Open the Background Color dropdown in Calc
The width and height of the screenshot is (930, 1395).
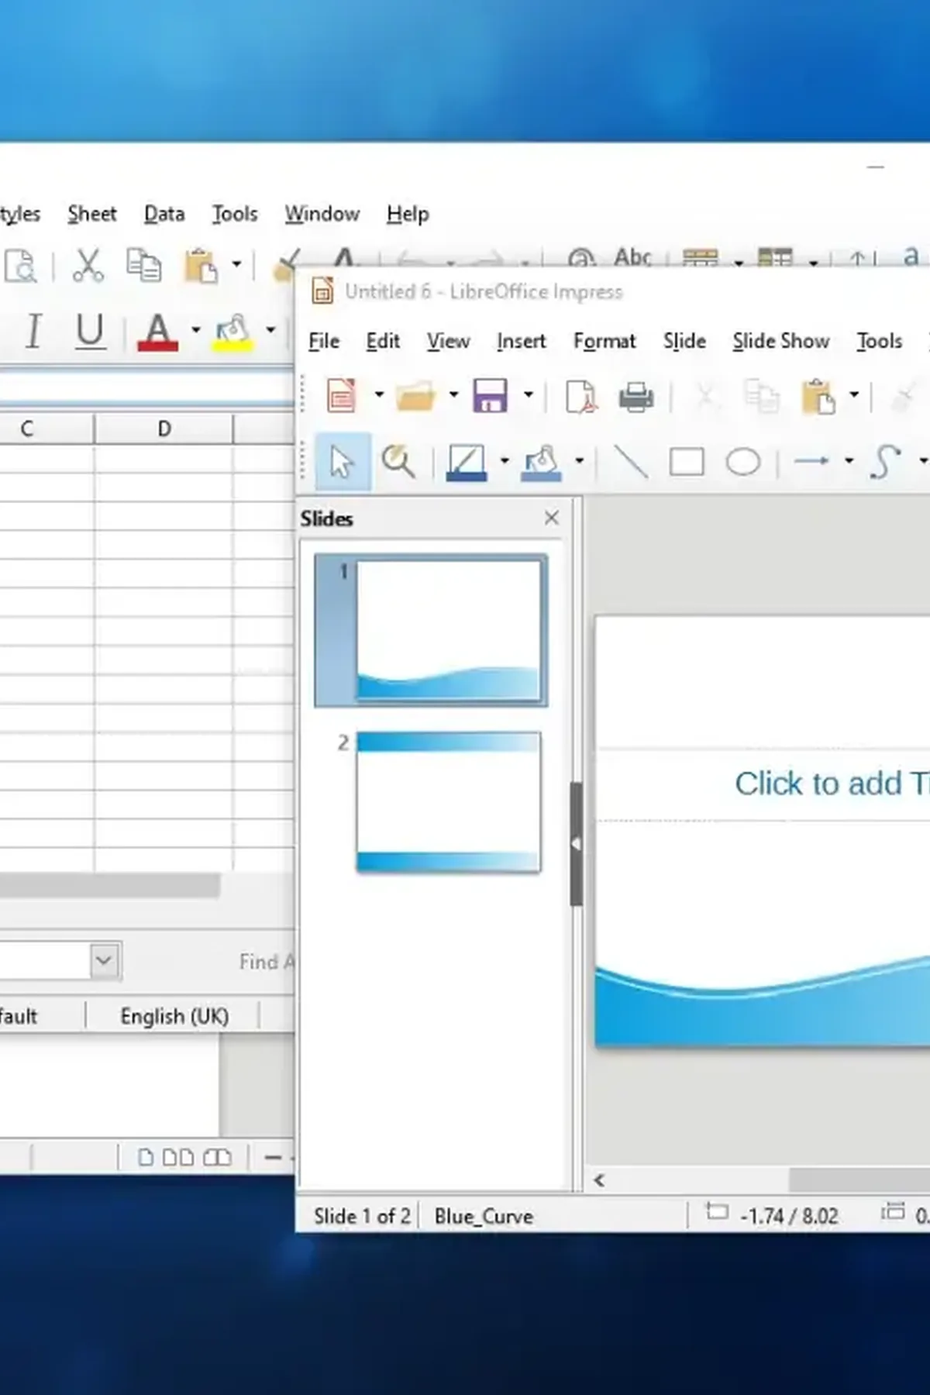(x=270, y=331)
